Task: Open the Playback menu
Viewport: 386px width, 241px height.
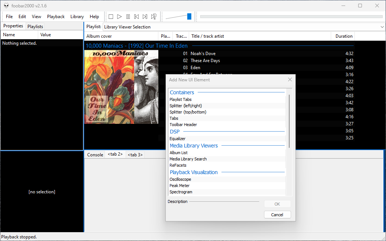Action: click(x=56, y=17)
